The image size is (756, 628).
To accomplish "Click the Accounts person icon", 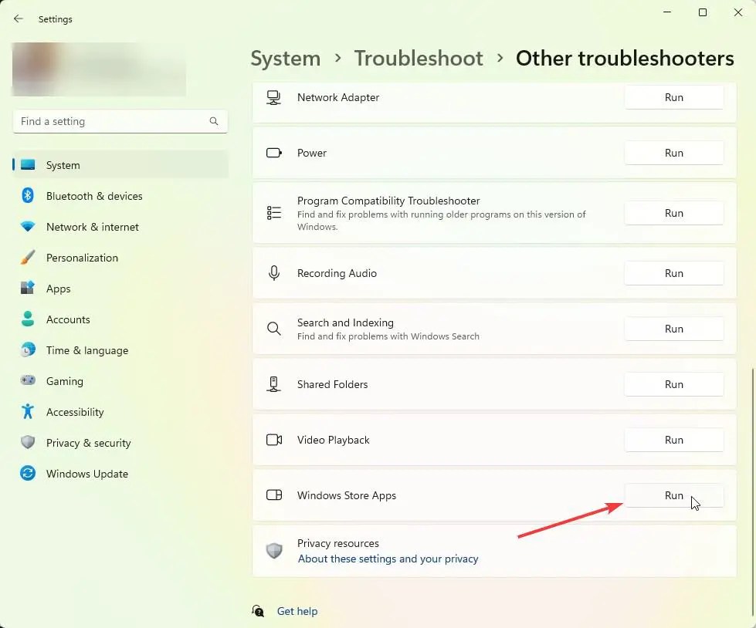I will click(x=28, y=319).
